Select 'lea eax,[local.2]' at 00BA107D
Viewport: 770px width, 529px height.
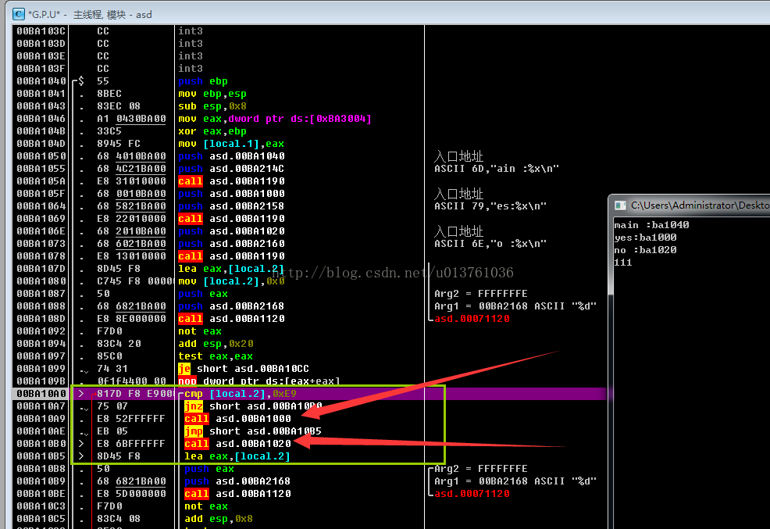click(231, 269)
